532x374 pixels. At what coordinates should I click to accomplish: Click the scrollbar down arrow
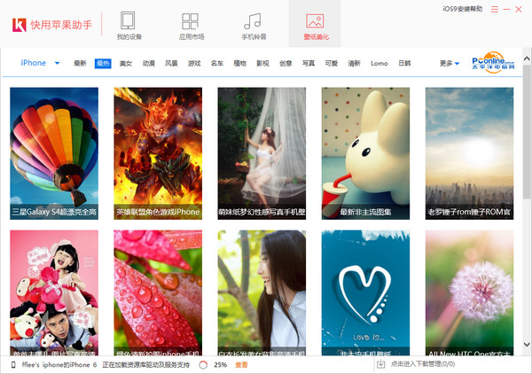pyautogui.click(x=527, y=345)
